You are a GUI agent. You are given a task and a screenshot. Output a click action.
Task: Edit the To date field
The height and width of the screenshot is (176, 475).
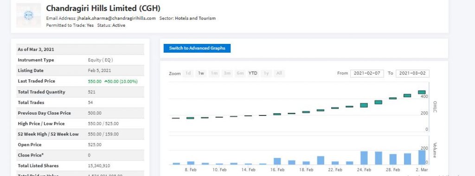[412, 73]
